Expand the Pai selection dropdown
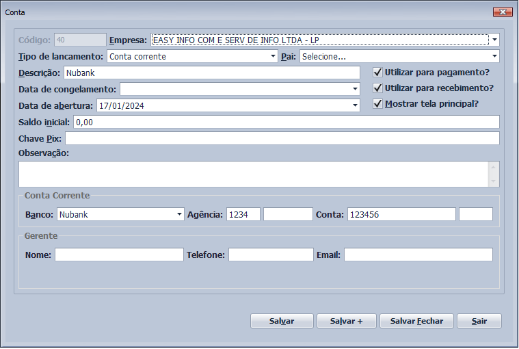Image resolution: width=519 pixels, height=349 pixels. 494,56
